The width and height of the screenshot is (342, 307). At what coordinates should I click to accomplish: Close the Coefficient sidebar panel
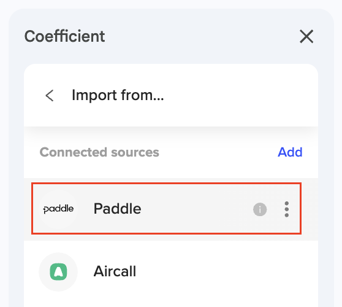tap(306, 36)
